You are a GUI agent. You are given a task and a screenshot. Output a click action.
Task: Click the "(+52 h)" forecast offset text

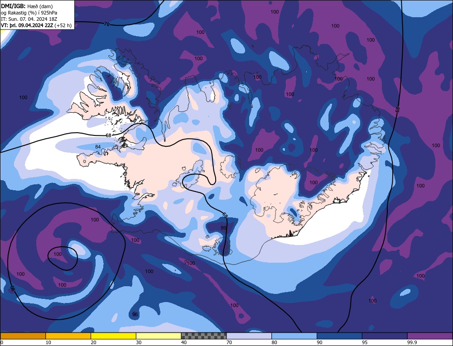(x=63, y=25)
